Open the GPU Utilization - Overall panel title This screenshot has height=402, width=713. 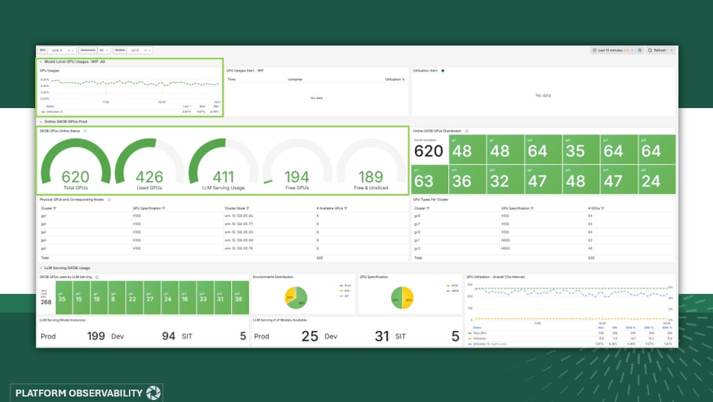click(x=496, y=277)
